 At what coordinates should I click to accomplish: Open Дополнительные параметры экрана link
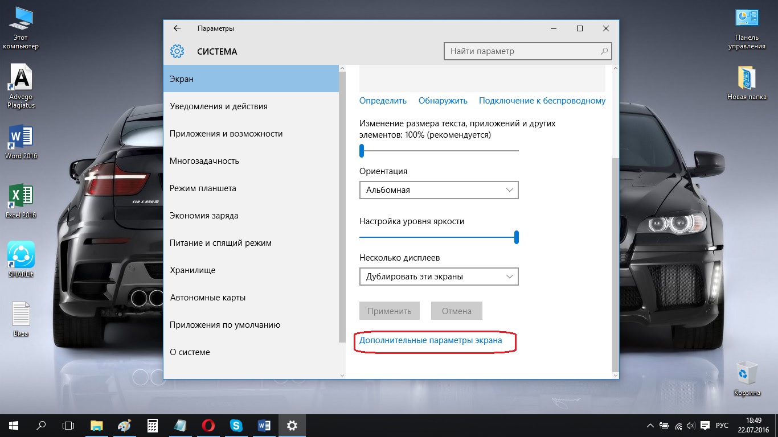point(431,340)
